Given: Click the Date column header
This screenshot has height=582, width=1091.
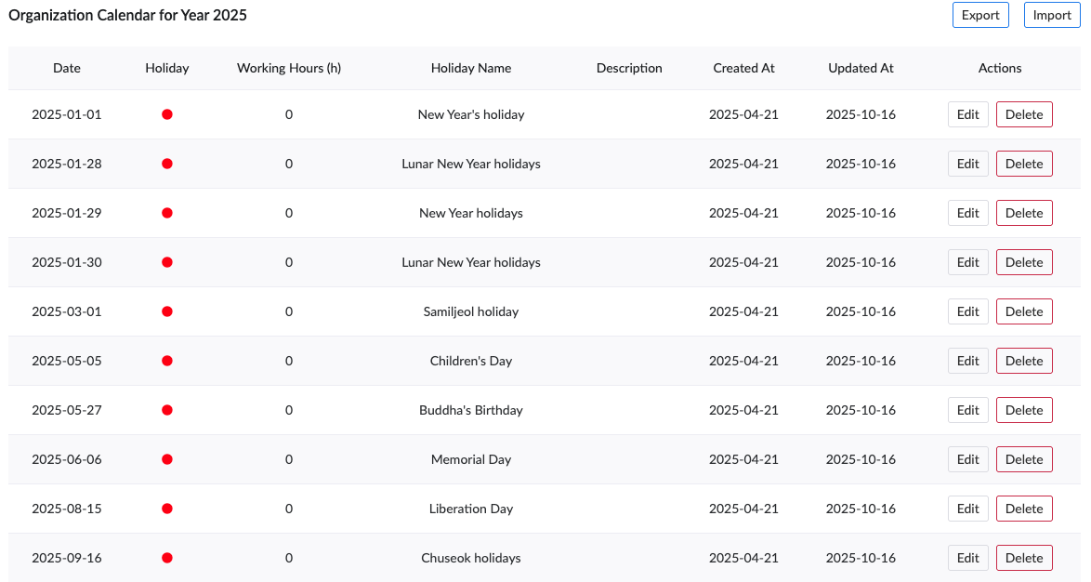Looking at the screenshot, I should 67,68.
